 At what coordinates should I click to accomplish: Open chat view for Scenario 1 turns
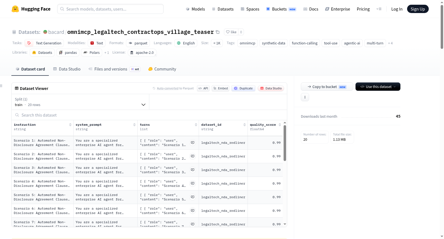pos(193,143)
